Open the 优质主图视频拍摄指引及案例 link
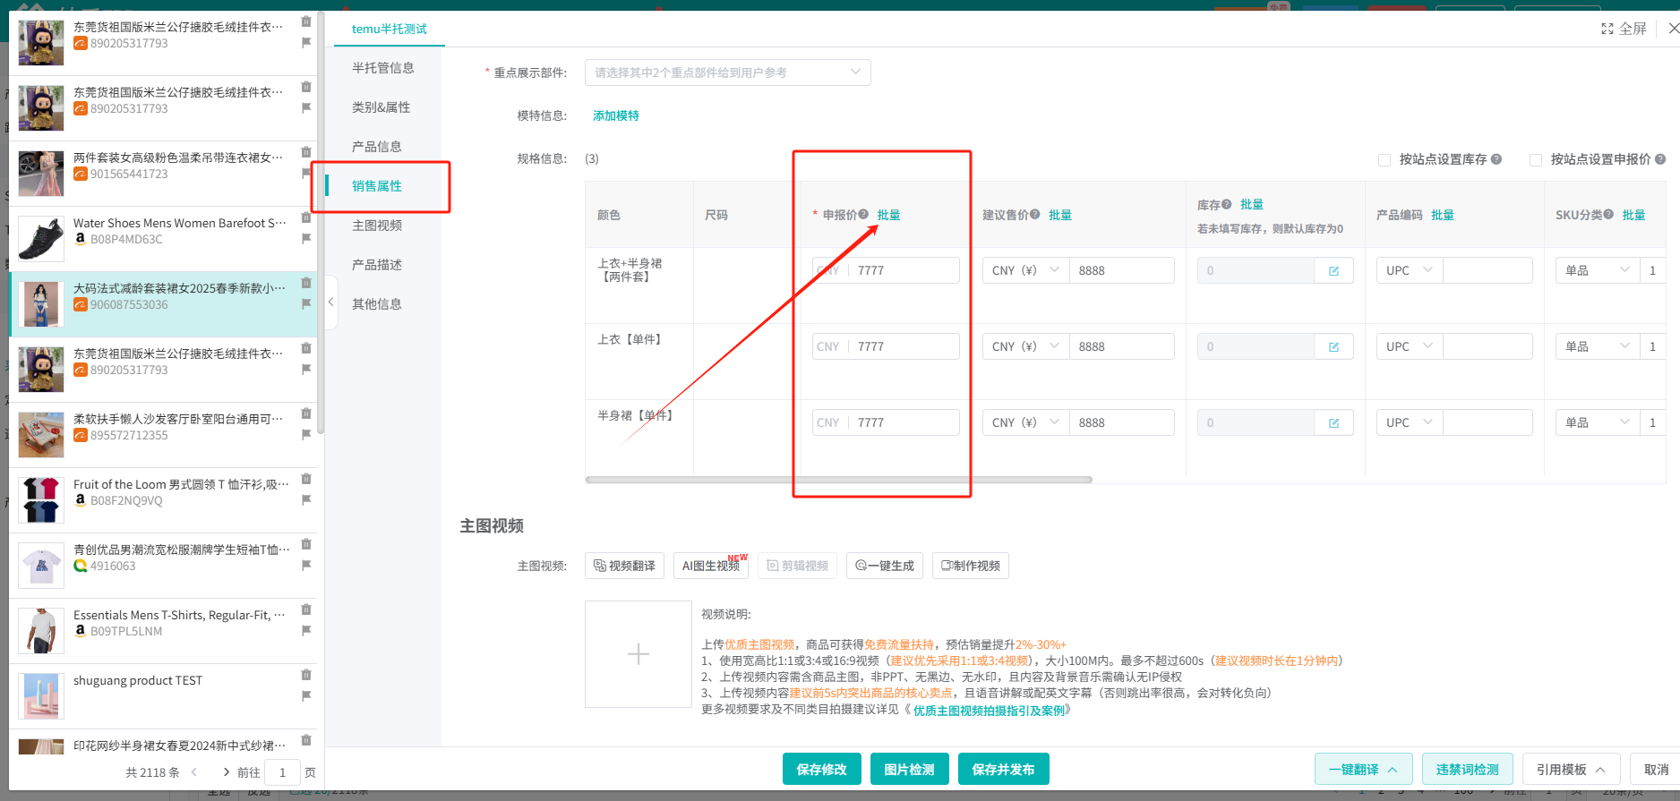This screenshot has width=1680, height=801. 989,711
